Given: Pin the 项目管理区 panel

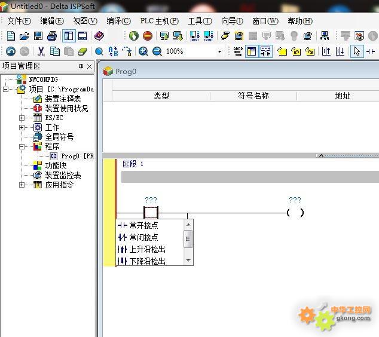Looking at the screenshot, I should pyautogui.click(x=81, y=66).
